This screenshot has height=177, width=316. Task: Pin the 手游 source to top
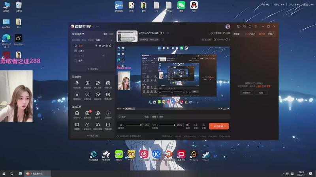click(x=96, y=46)
